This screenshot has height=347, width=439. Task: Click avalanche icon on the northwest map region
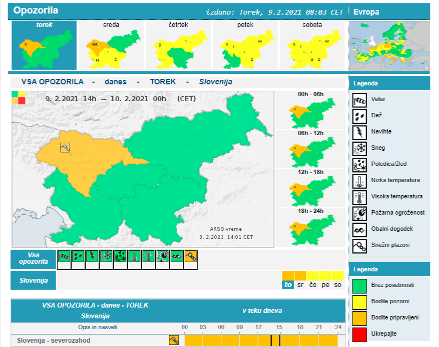tap(65, 147)
